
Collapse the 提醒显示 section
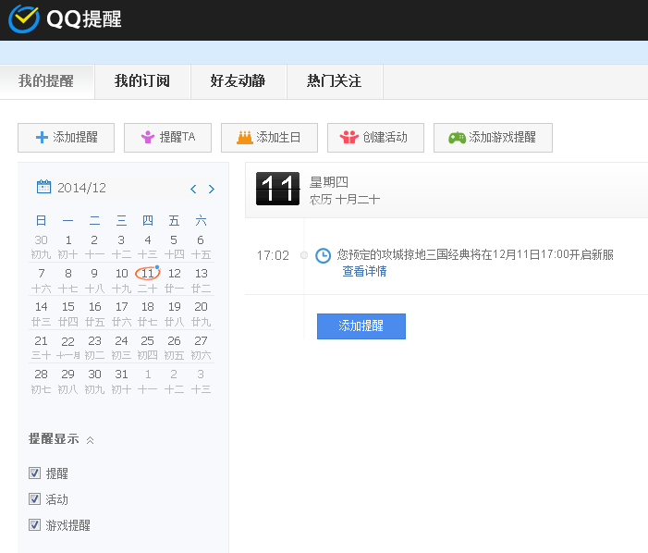coord(90,440)
